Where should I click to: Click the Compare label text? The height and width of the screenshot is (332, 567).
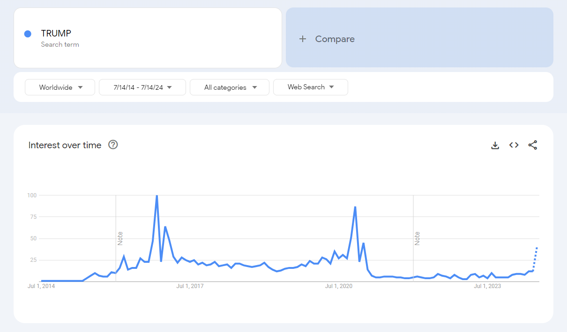(x=335, y=39)
